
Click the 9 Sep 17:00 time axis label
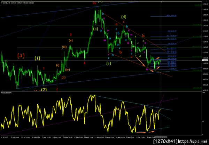point(150,137)
